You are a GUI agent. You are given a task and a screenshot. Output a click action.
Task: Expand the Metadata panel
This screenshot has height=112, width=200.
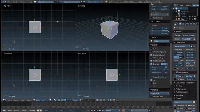point(175,95)
